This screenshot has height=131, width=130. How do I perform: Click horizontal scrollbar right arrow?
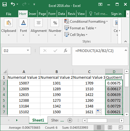click(x=121, y=120)
